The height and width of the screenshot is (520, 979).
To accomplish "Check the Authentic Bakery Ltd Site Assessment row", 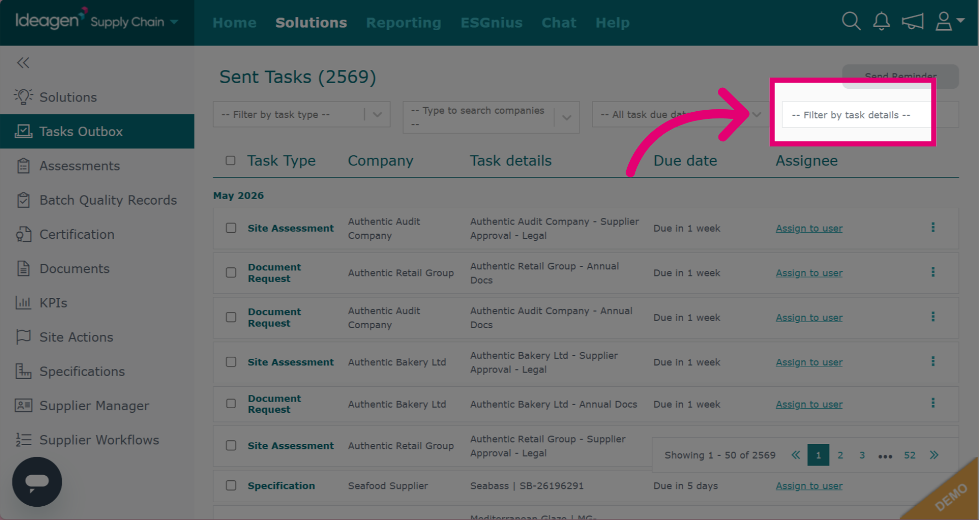I will 231,362.
